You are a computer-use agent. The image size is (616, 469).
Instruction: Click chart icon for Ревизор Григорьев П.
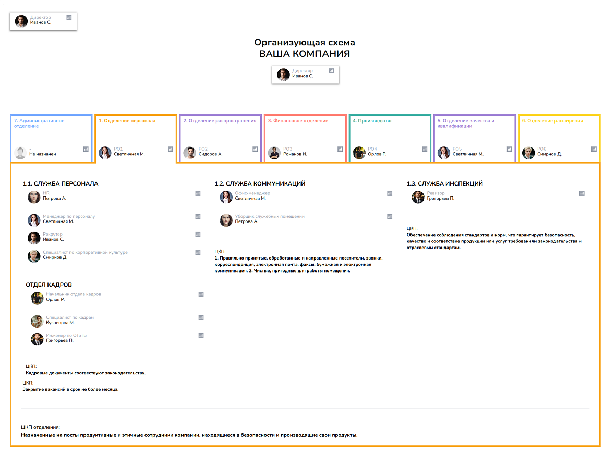tap(582, 193)
